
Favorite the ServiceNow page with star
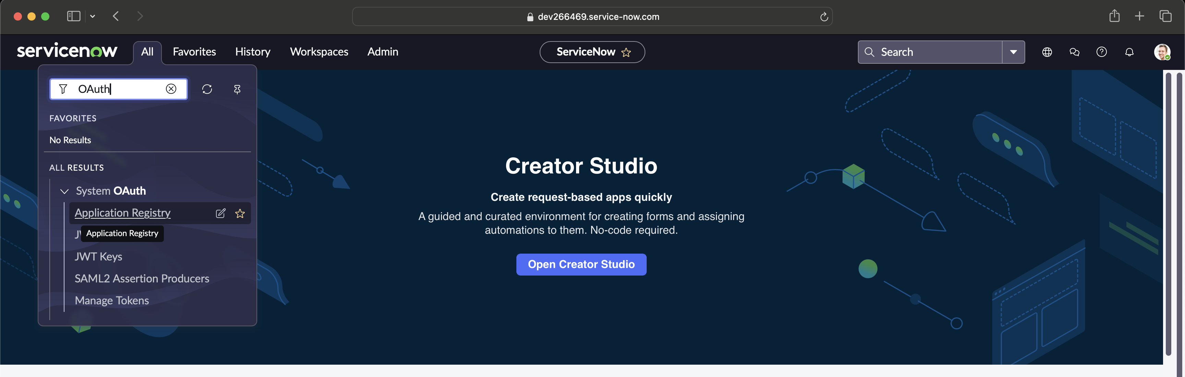[626, 52]
